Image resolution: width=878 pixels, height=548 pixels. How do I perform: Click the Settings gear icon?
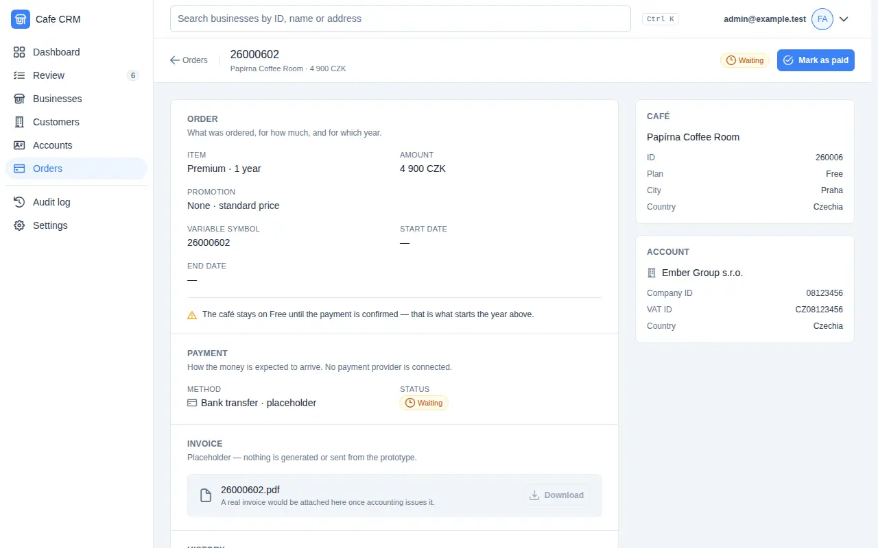tap(19, 225)
